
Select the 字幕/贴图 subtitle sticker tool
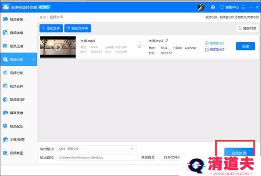point(18,139)
